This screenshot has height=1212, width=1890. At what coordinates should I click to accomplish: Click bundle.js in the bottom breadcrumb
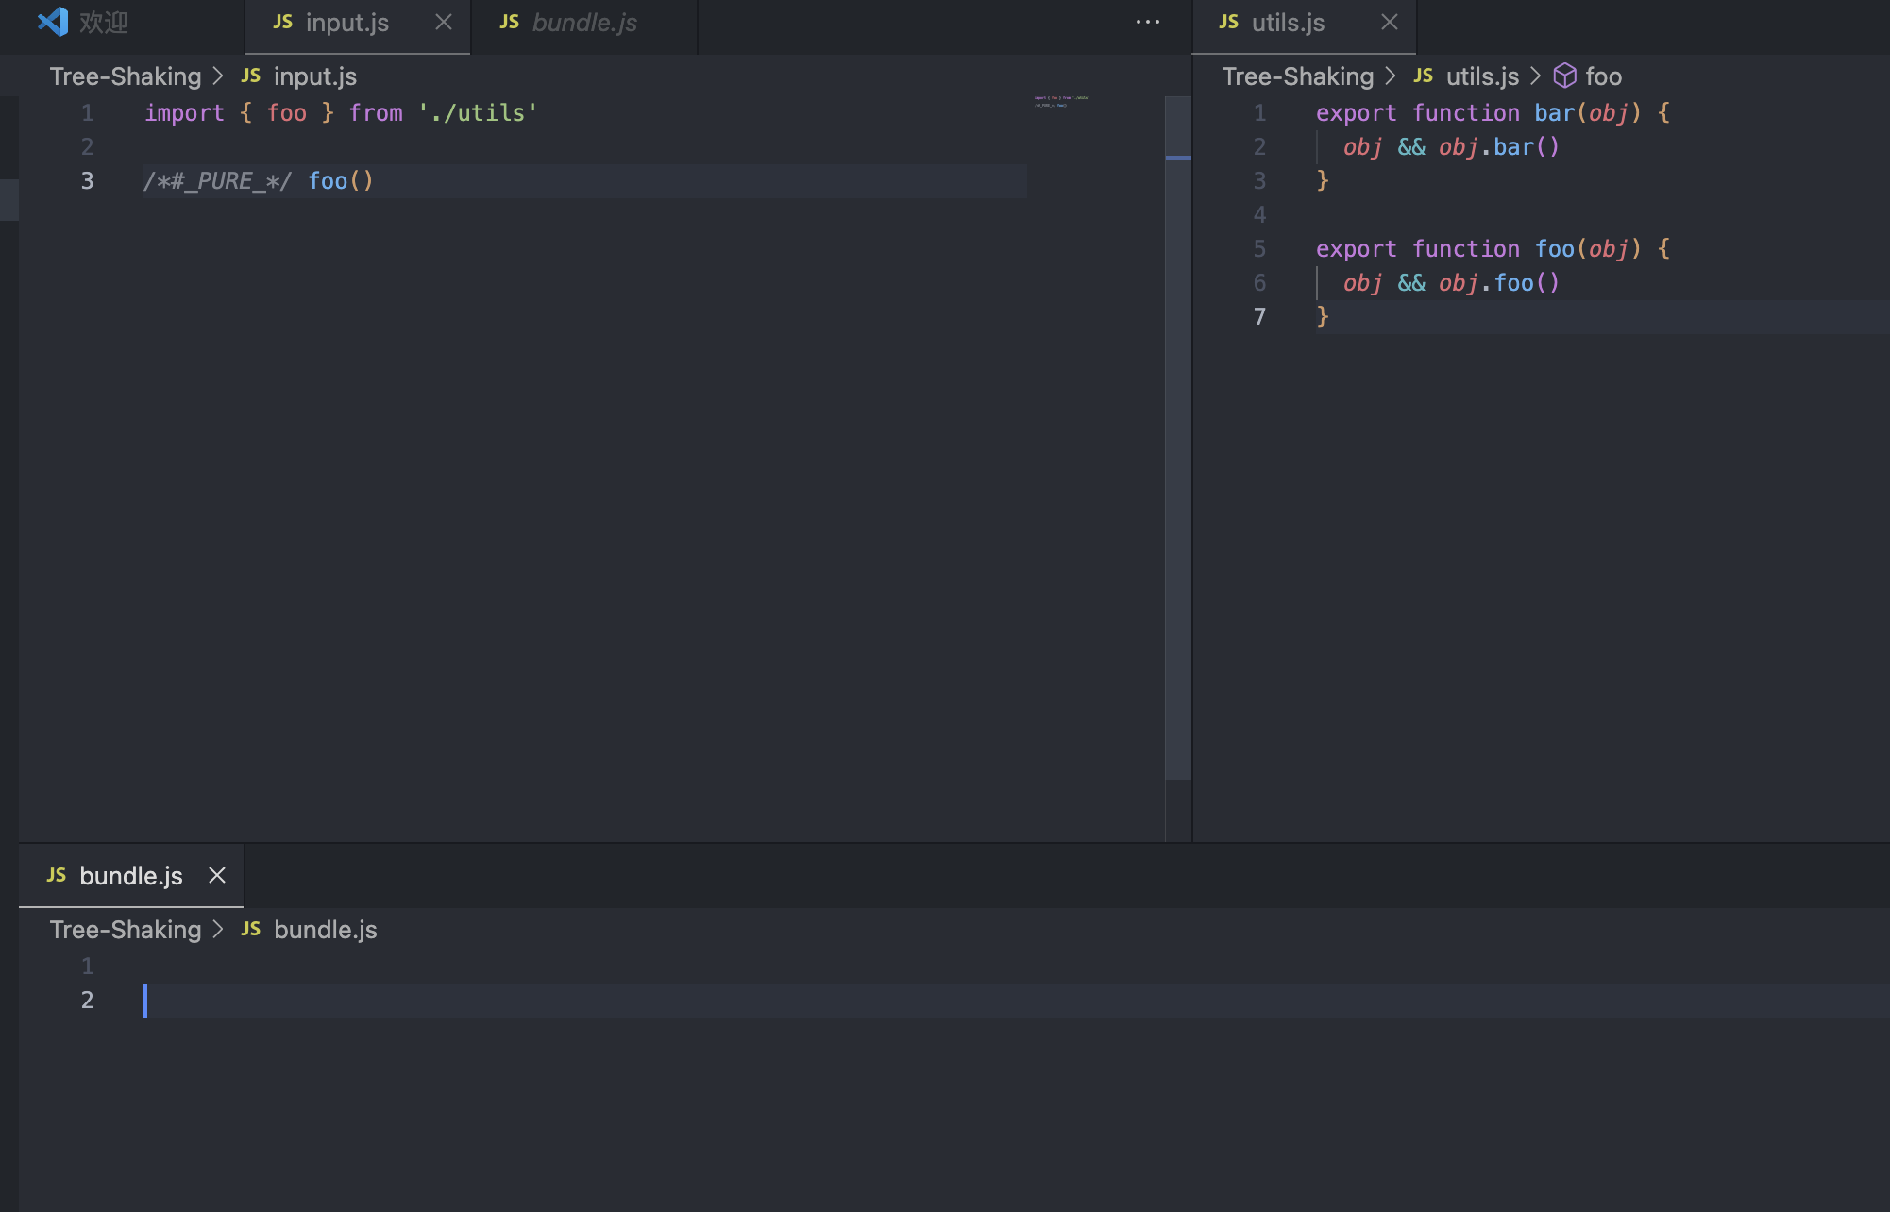click(325, 930)
